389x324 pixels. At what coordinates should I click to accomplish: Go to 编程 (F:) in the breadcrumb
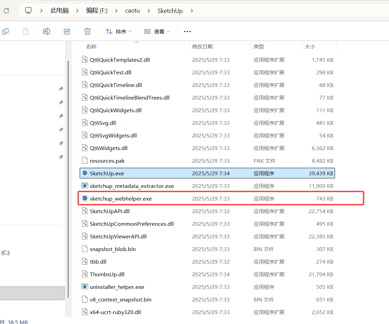tap(97, 11)
